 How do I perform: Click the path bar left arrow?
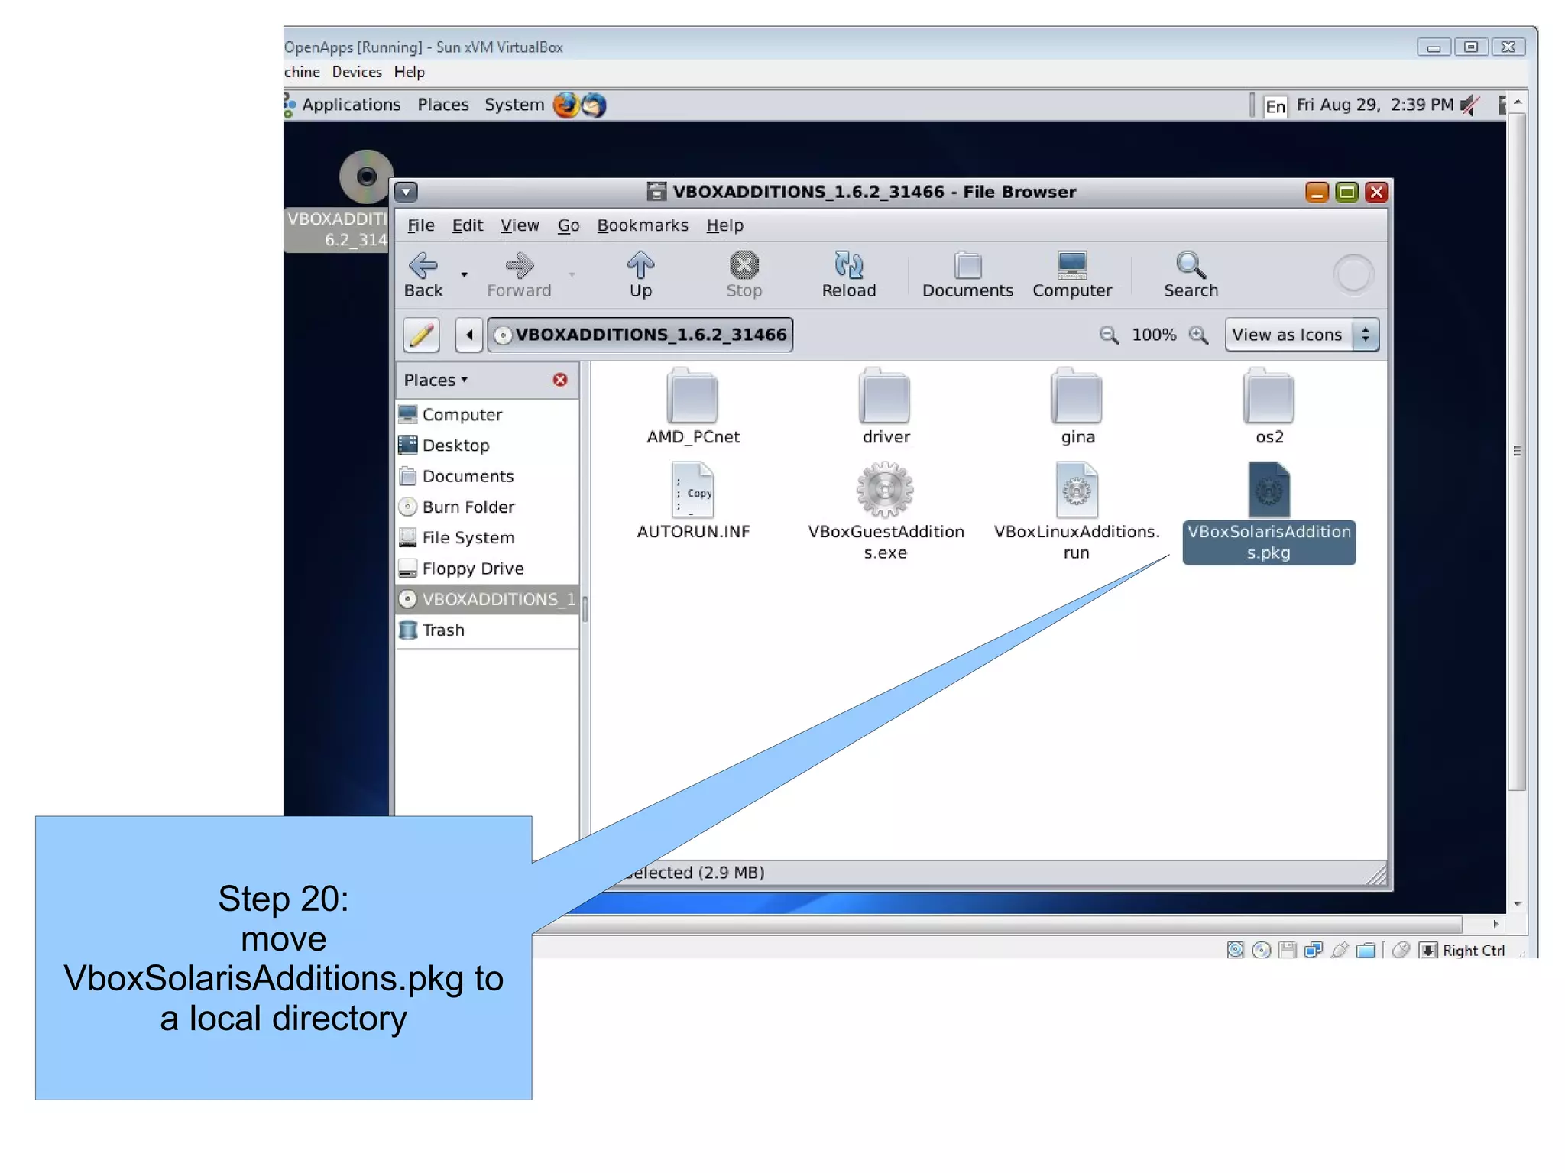coord(469,335)
